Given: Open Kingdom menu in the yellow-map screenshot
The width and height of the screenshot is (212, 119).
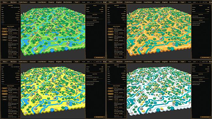Looking at the screenshot, I should tap(59, 62).
